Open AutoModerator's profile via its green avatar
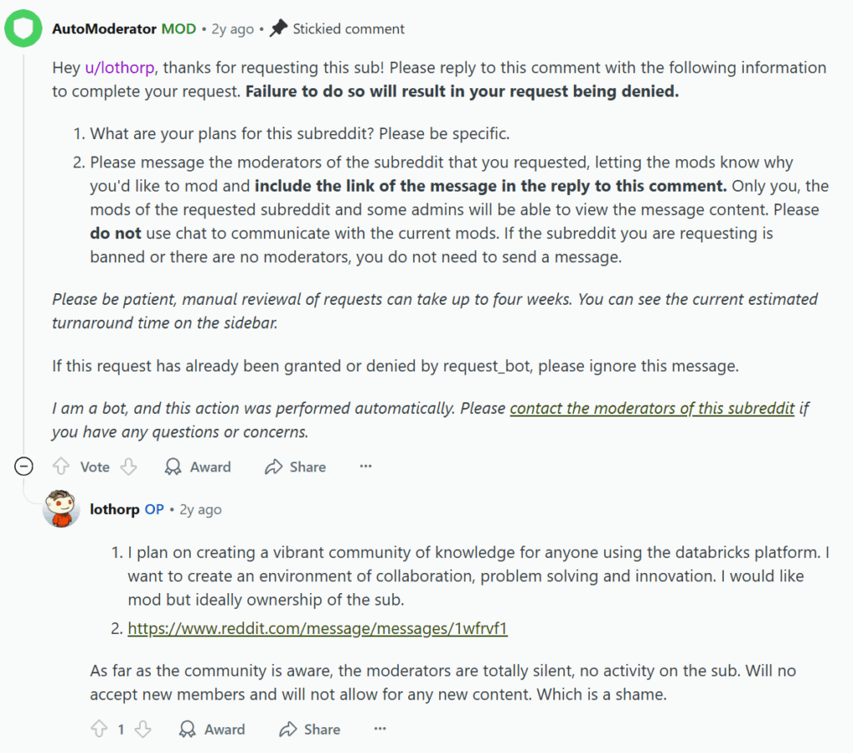 point(22,27)
